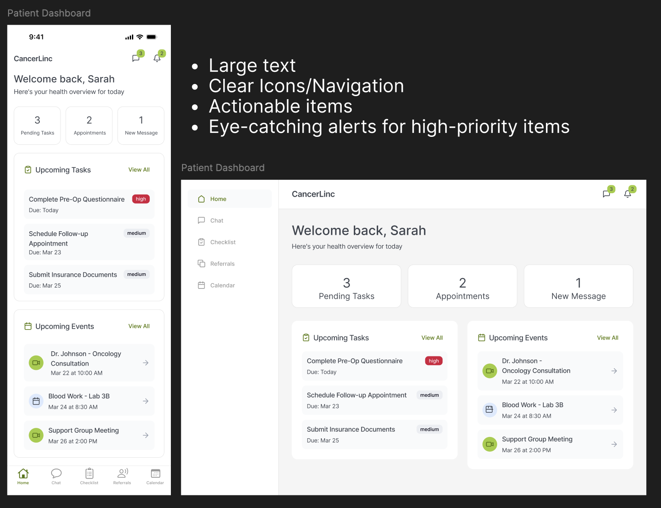Open Support Group Meeting details arrow
Viewport: 661px width, 508px height.
click(614, 444)
